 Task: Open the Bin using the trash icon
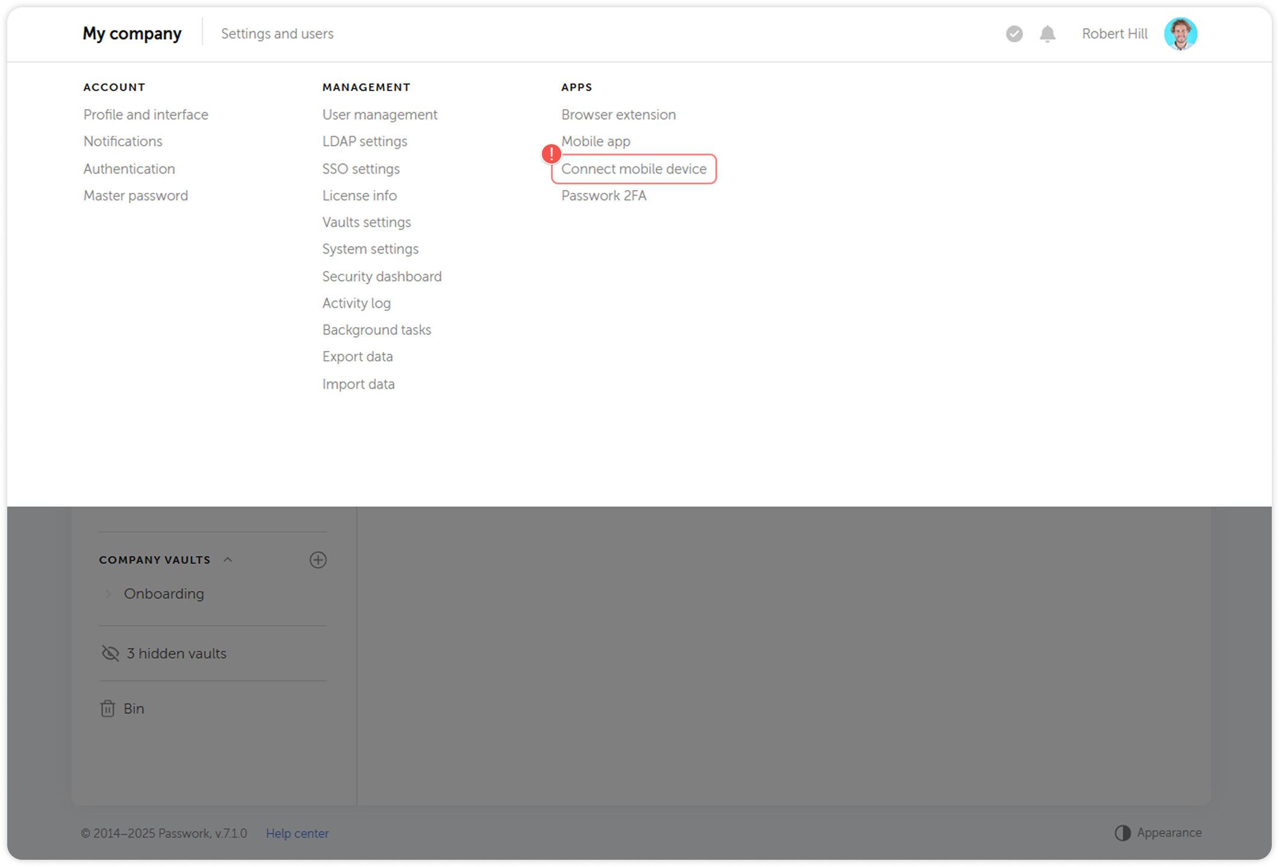pyautogui.click(x=108, y=708)
